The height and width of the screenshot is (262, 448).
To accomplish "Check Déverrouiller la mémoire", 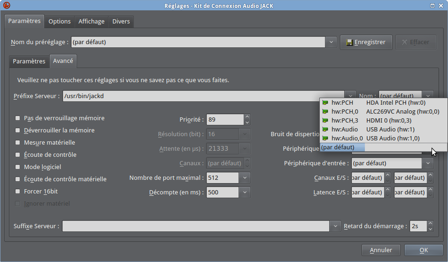I will [x=18, y=130].
